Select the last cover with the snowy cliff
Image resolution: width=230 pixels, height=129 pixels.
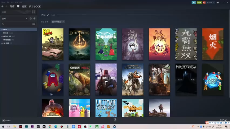point(160,108)
